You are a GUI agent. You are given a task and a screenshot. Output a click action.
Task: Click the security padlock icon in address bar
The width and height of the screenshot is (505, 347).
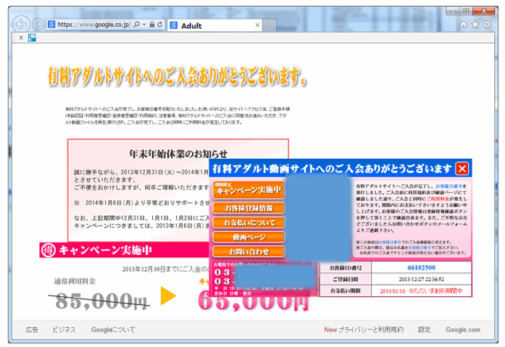pos(151,25)
